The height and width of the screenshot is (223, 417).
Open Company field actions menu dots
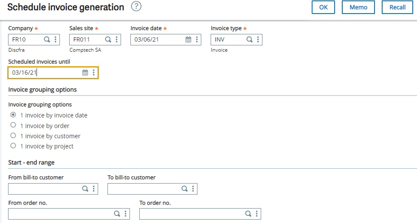point(55,39)
